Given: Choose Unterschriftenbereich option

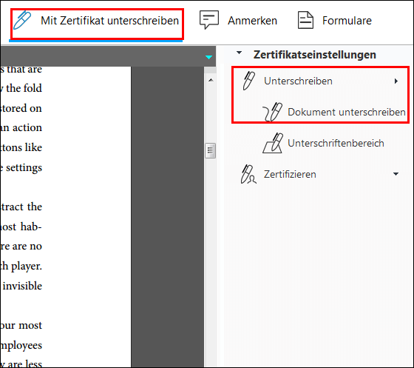Looking at the screenshot, I should (336, 144).
